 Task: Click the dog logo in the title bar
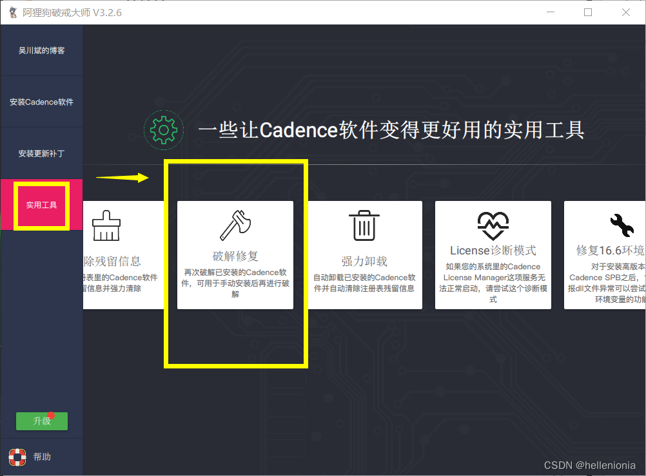pyautogui.click(x=12, y=12)
